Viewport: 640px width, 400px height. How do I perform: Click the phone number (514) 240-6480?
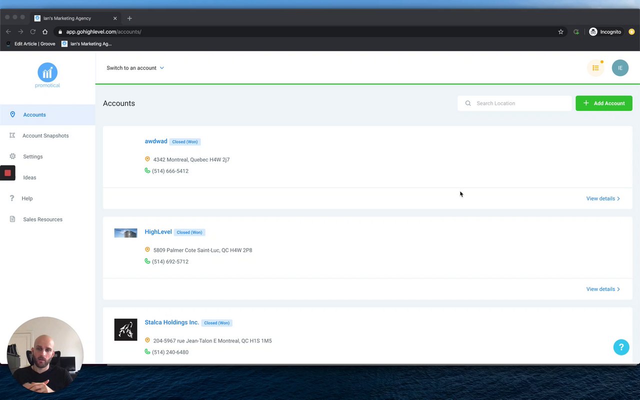(170, 352)
